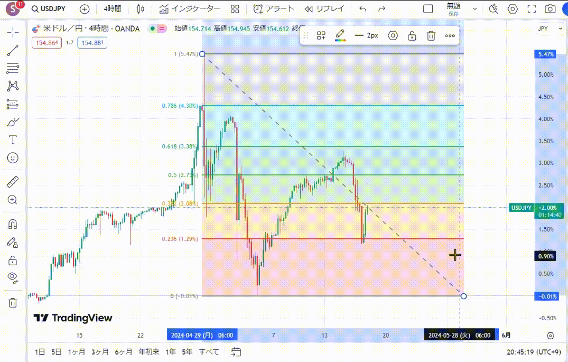Open timezone menu showing UTC+9

tap(534, 352)
